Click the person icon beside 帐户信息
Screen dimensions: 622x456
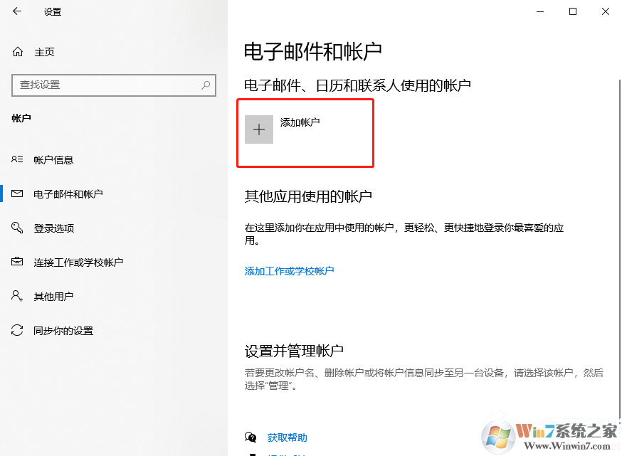pyautogui.click(x=16, y=159)
